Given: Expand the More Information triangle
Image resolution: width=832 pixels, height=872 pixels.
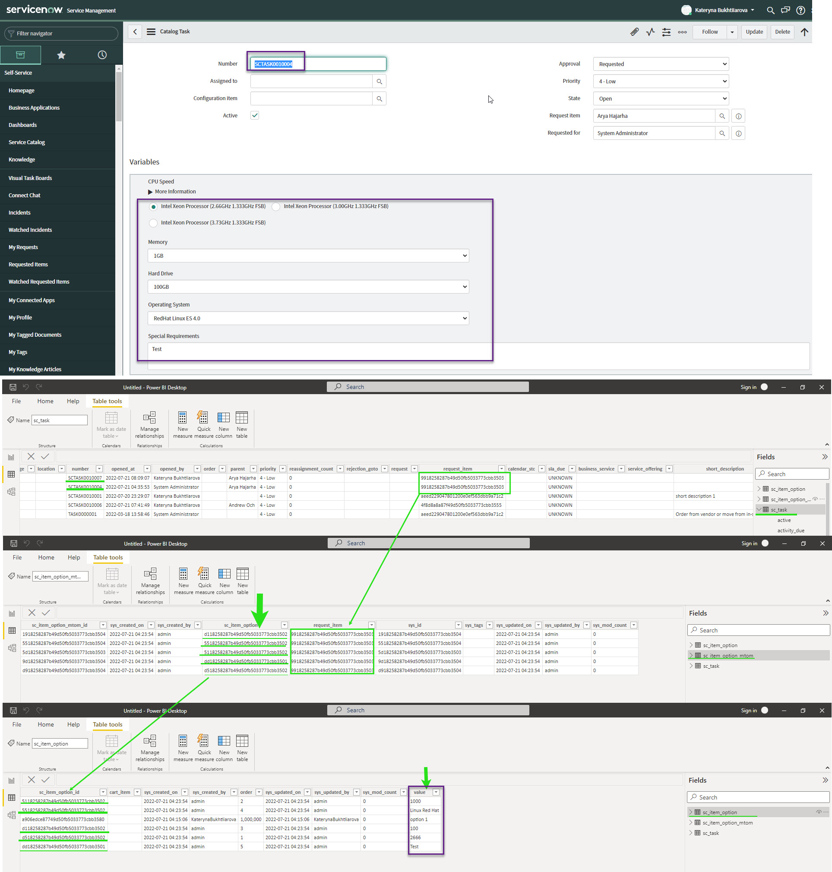Looking at the screenshot, I should pos(150,192).
